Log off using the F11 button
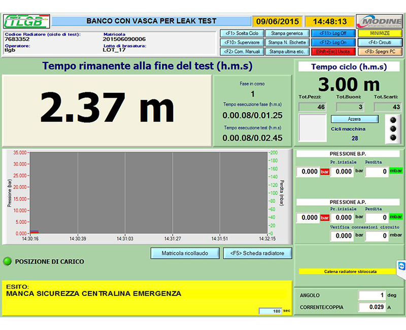 (333, 34)
